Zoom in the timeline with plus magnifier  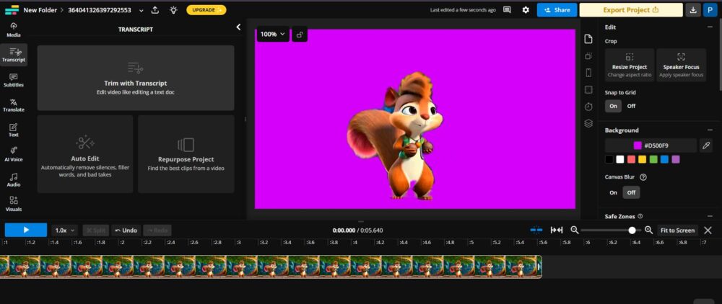pos(648,230)
